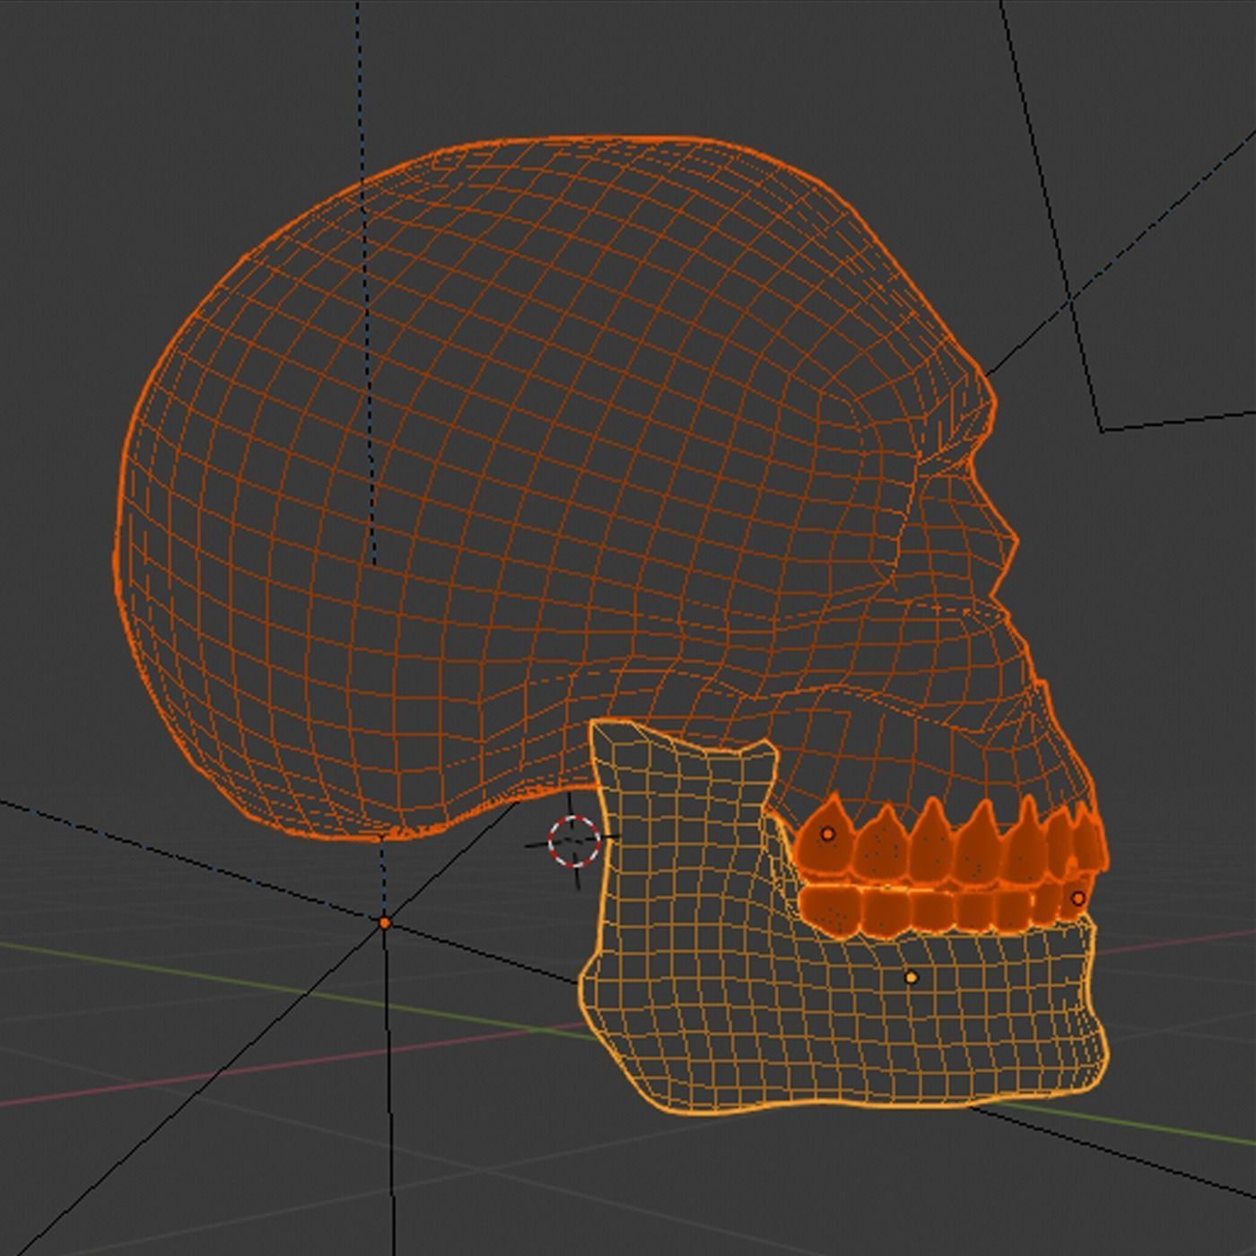The image size is (1256, 1256).
Task: Click the red-white 3D cursor circle
Action: [574, 842]
